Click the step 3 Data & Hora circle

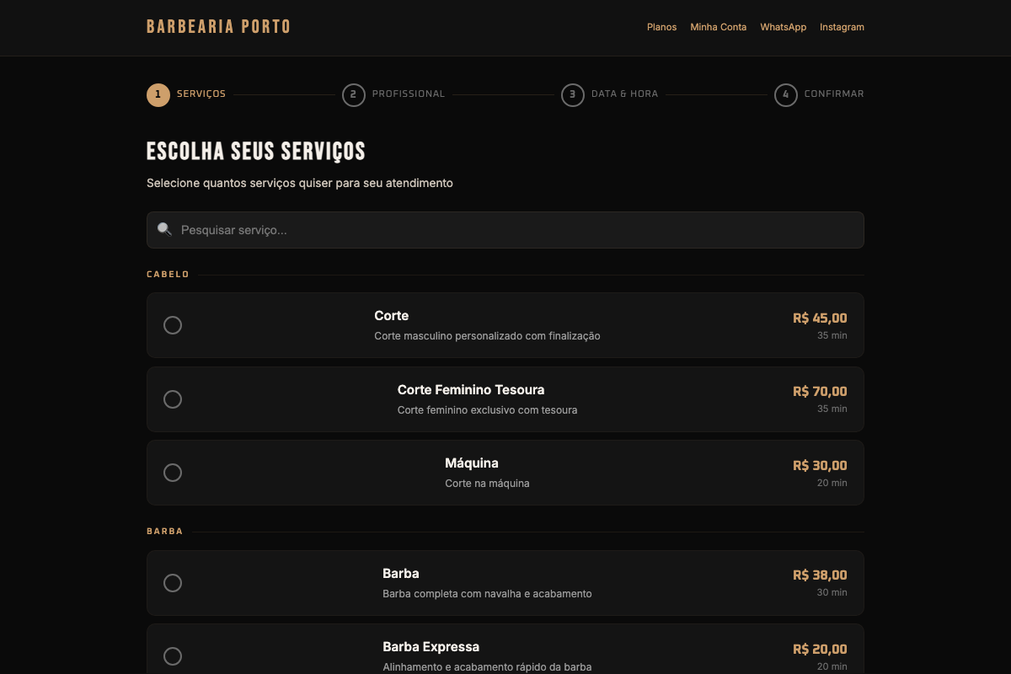573,94
